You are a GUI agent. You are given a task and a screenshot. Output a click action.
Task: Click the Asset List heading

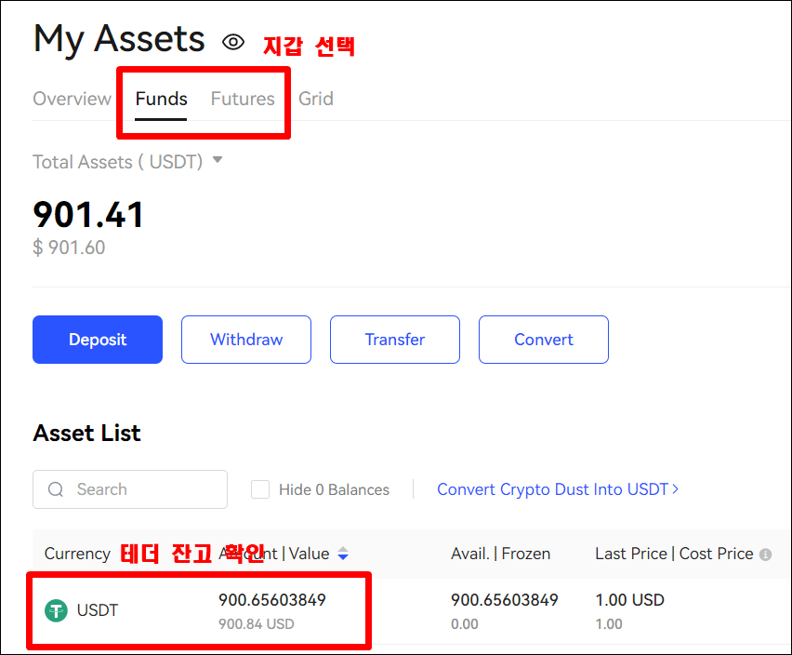(86, 434)
